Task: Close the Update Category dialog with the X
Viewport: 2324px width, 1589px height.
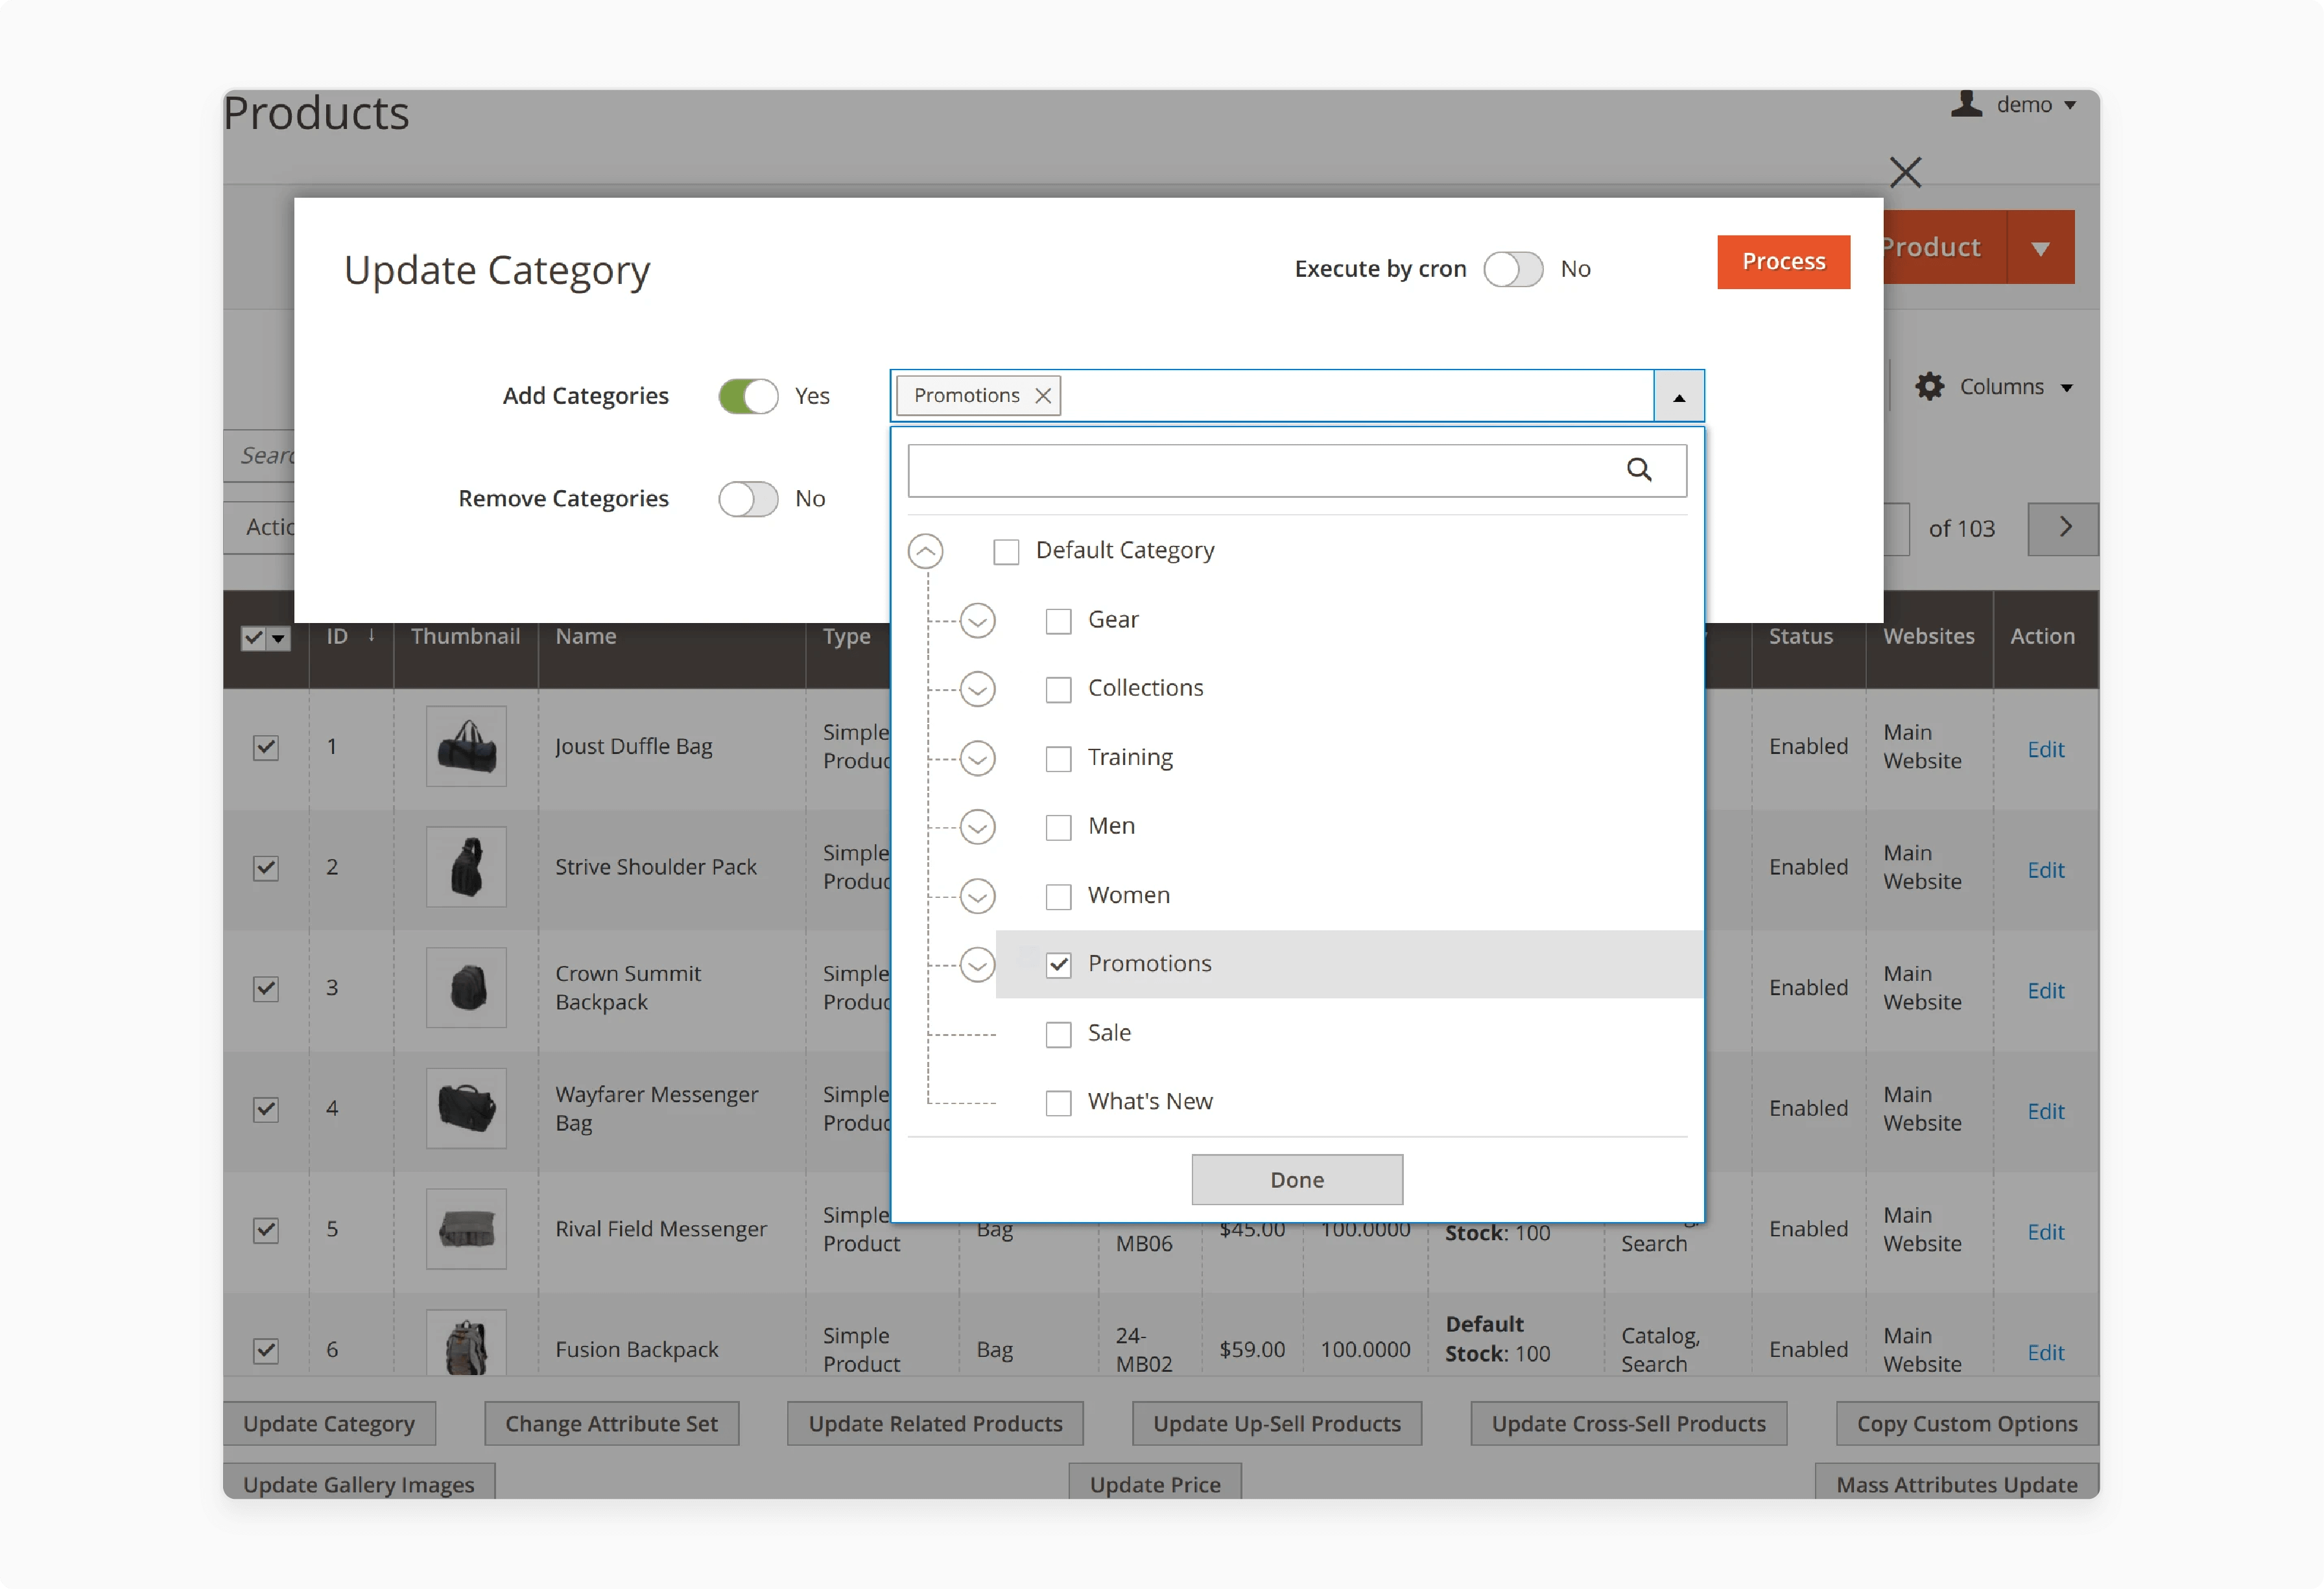Action: (x=1905, y=172)
